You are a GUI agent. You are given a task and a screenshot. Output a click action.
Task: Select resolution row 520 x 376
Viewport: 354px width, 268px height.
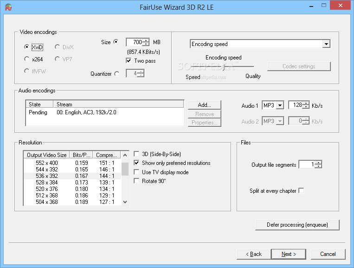click(72, 189)
